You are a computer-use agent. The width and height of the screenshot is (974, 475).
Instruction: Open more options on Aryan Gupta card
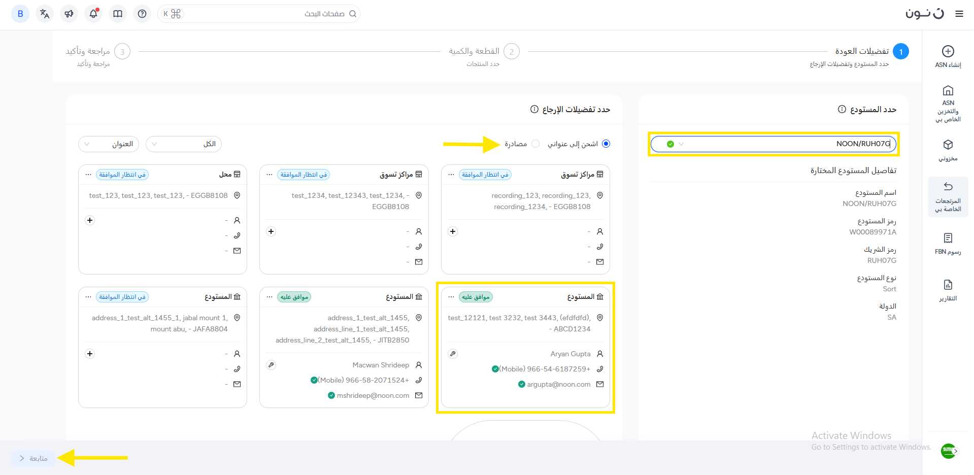pyautogui.click(x=451, y=297)
